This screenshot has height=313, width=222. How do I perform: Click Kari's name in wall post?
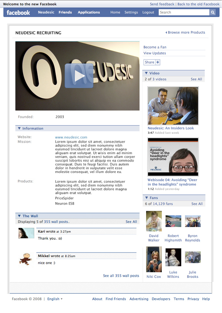[41, 232]
